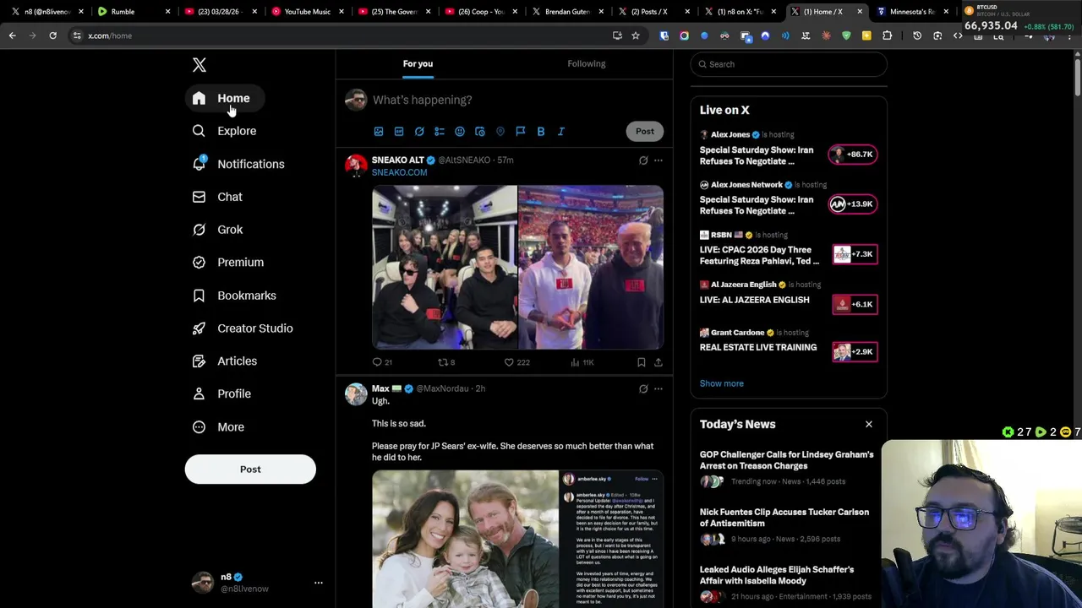Open Bookmarks in the sidebar

[234, 296]
